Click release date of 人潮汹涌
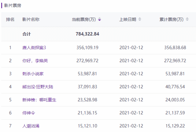The height and width of the screenshot is (132, 196). click(131, 126)
